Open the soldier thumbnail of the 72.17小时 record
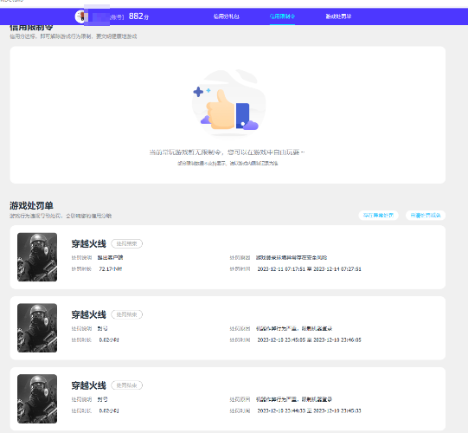 click(x=37, y=257)
